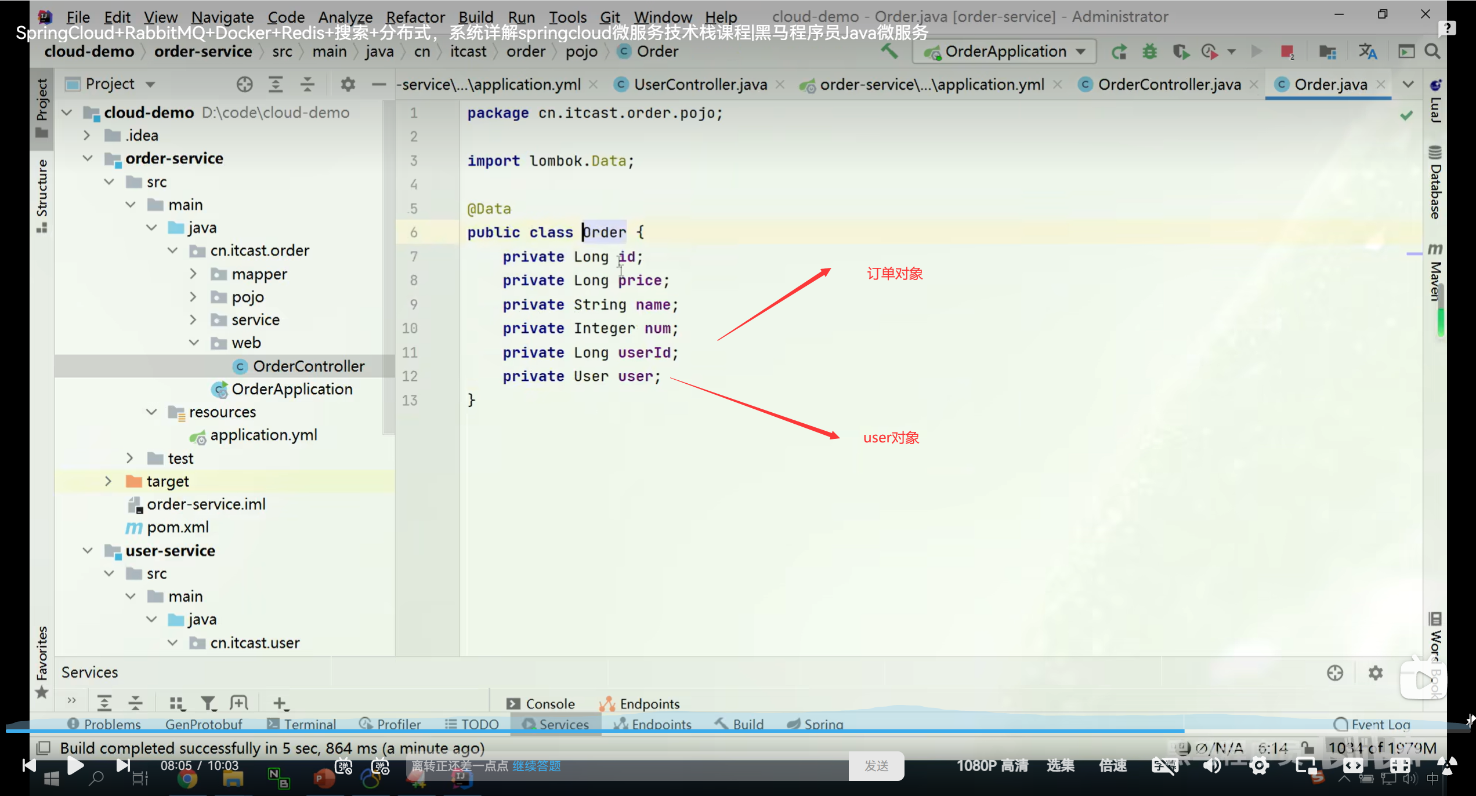Click the Services filter funnel icon

(207, 703)
